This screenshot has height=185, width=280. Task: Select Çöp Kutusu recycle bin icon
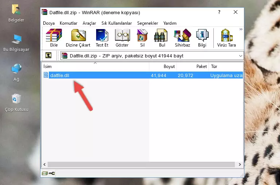pos(16,103)
